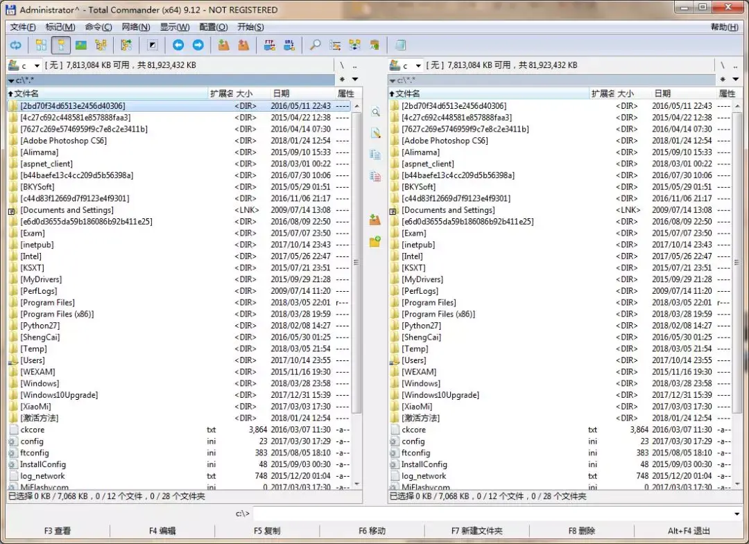Click the right panel root backslash button
The height and width of the screenshot is (544, 749).
tap(723, 65)
